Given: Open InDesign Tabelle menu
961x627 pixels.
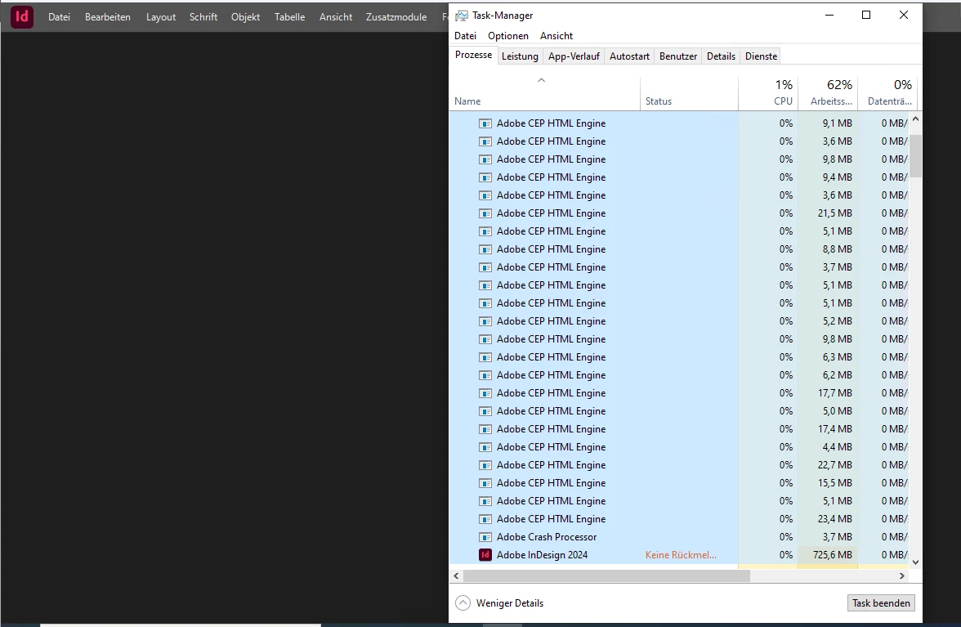Looking at the screenshot, I should click(x=289, y=17).
